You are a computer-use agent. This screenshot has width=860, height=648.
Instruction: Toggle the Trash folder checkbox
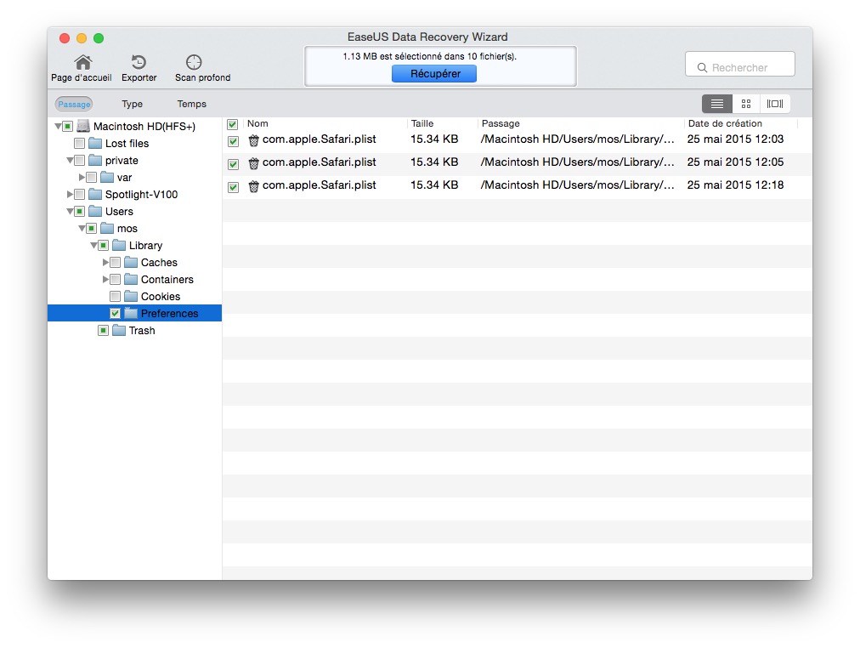pos(103,330)
